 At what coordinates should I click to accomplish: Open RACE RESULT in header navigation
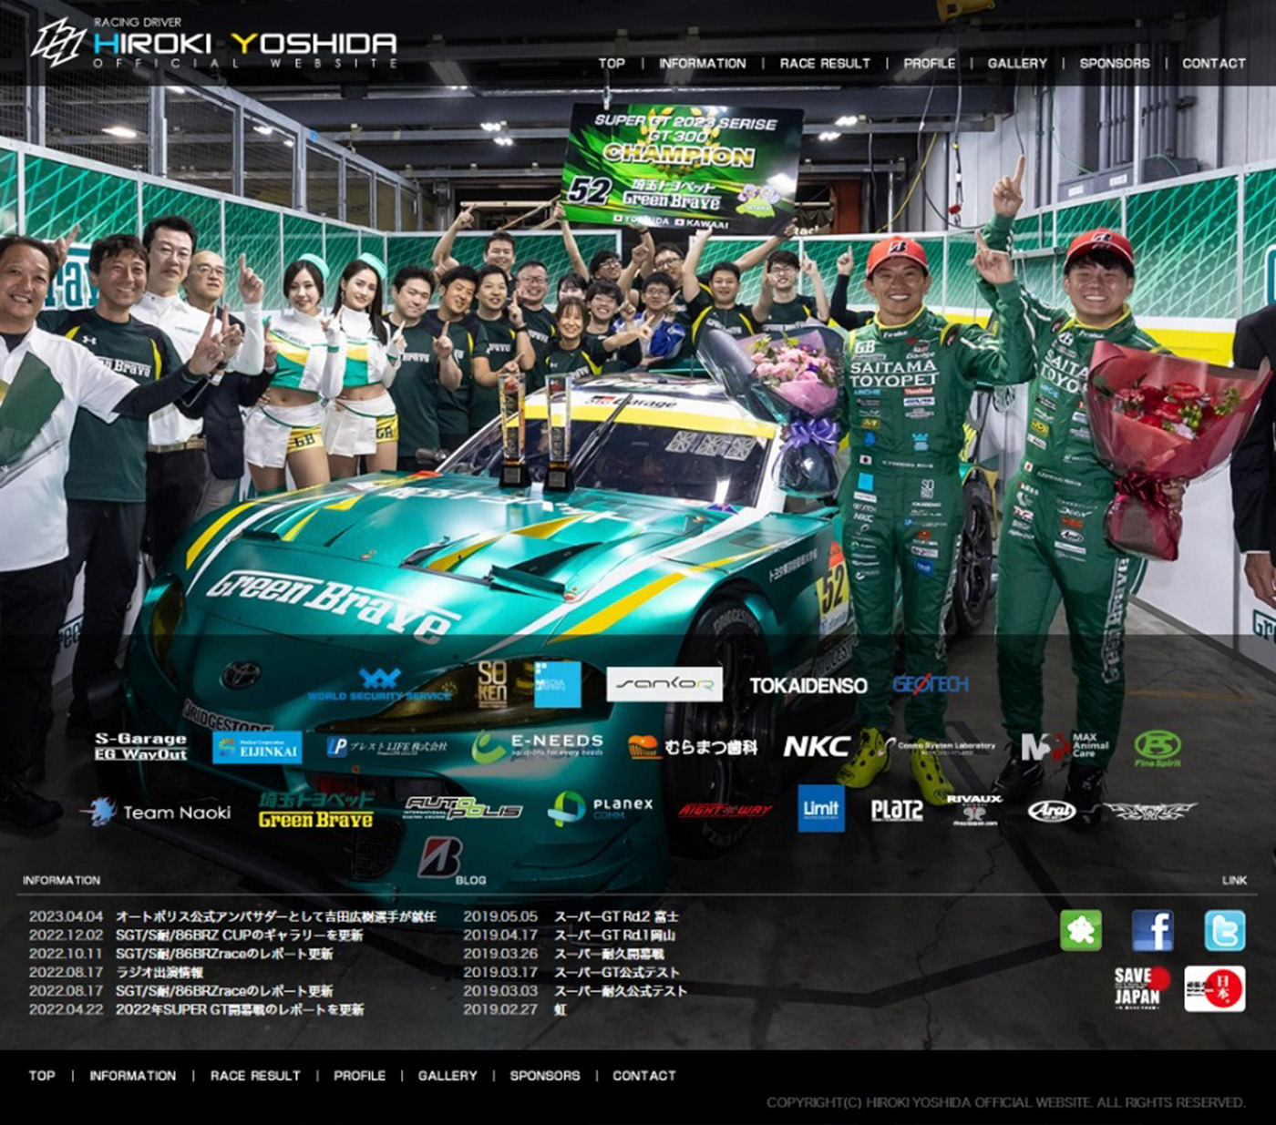pyautogui.click(x=825, y=63)
